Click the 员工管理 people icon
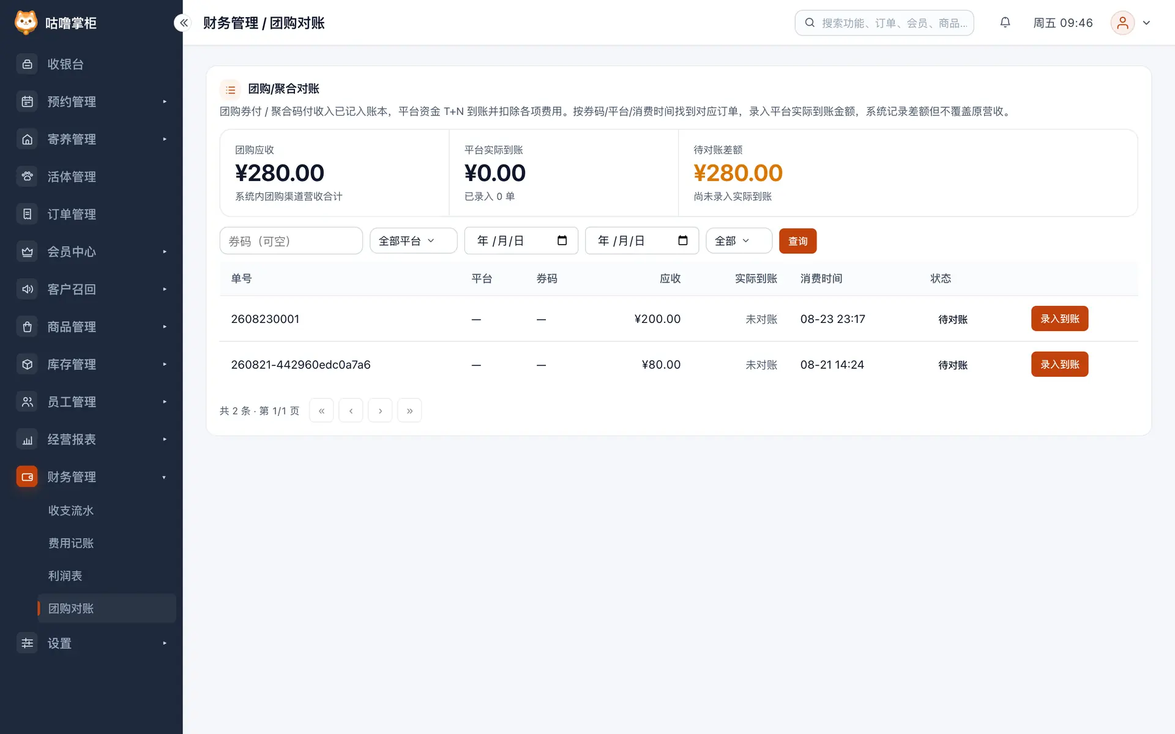The height and width of the screenshot is (734, 1175). point(27,401)
